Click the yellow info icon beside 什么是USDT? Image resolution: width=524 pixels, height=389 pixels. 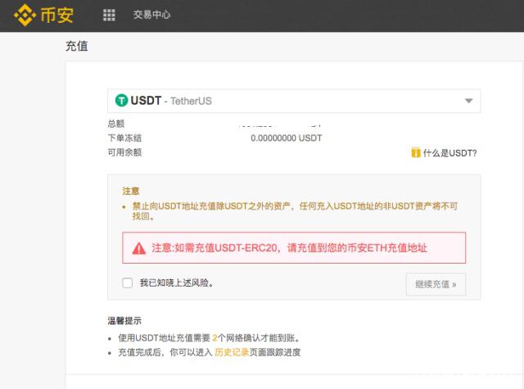point(415,152)
